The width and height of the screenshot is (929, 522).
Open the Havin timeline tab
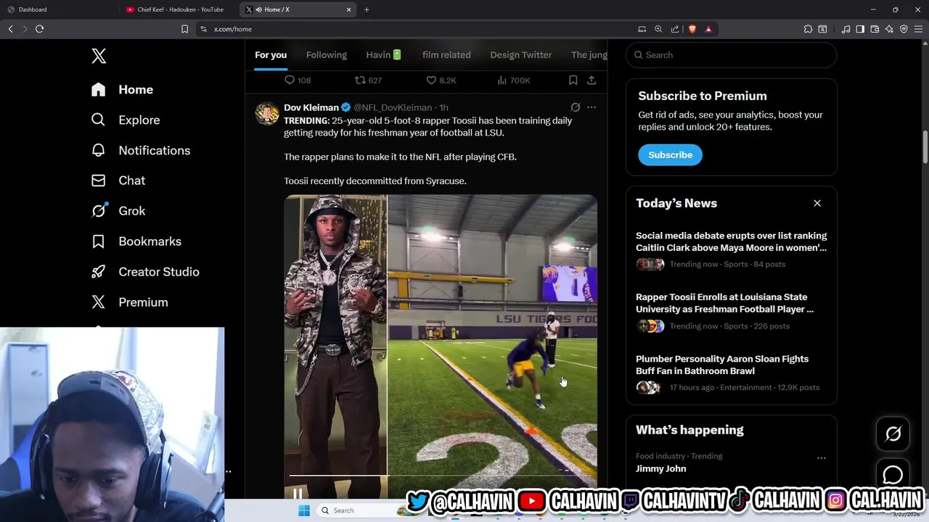point(383,55)
